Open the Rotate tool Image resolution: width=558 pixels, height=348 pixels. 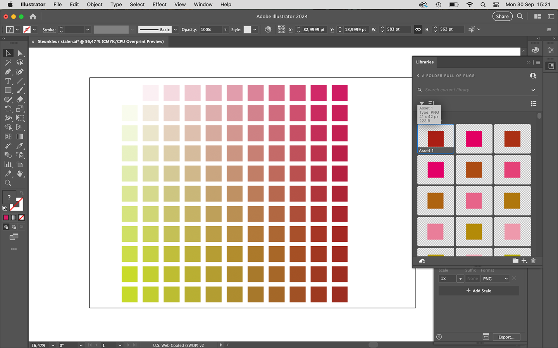(x=8, y=109)
